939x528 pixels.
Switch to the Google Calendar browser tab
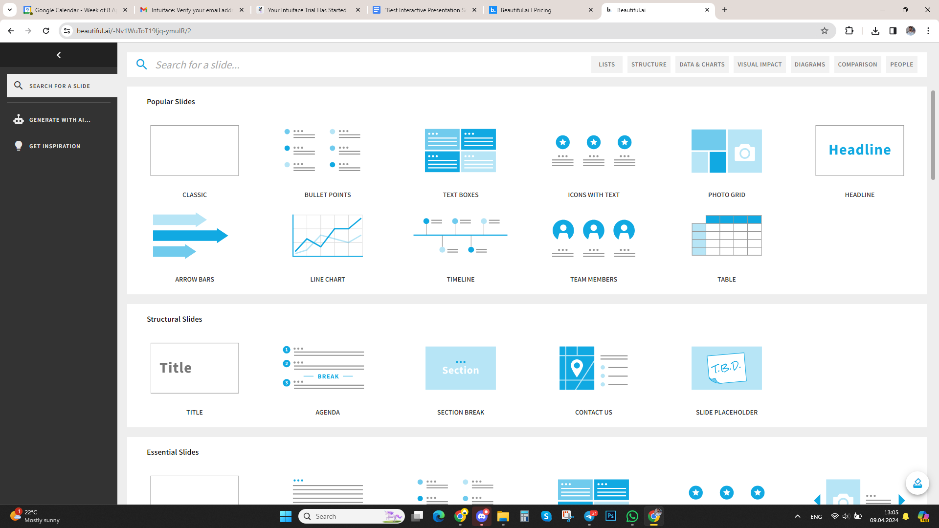(x=76, y=10)
